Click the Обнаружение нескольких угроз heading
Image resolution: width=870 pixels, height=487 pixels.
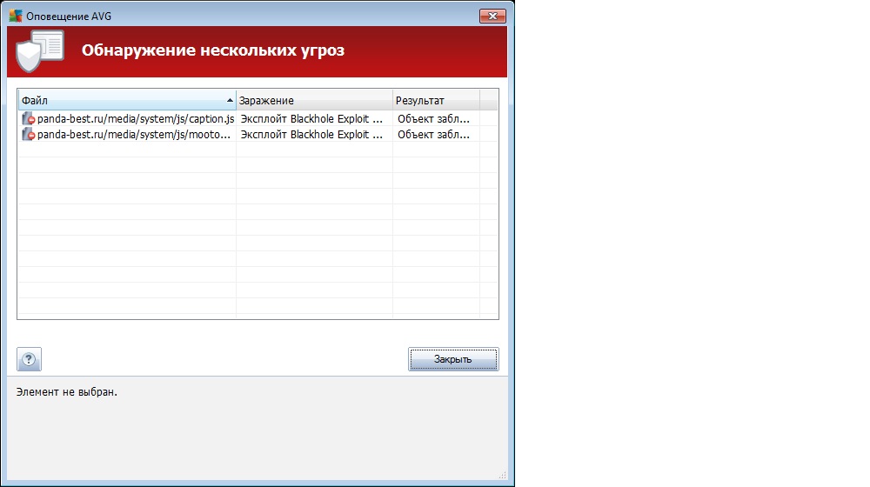click(213, 50)
